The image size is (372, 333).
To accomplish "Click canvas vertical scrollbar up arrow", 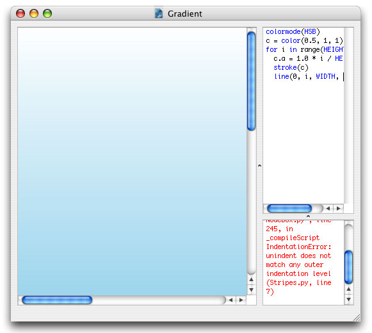I will (x=252, y=280).
